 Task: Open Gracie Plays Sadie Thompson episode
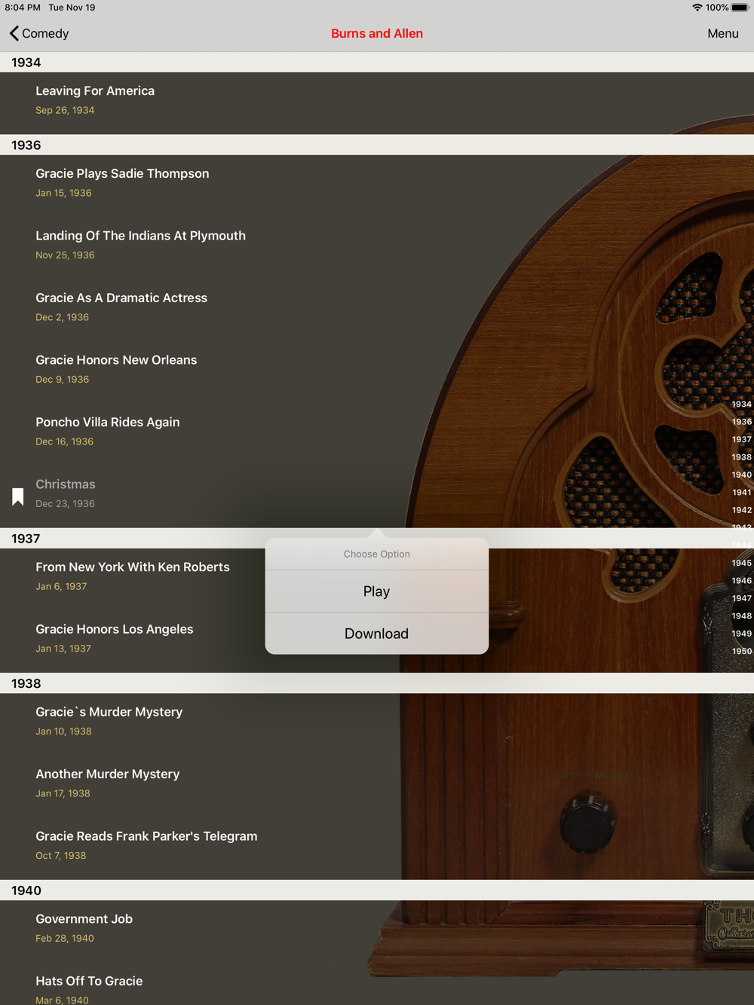[377, 186]
